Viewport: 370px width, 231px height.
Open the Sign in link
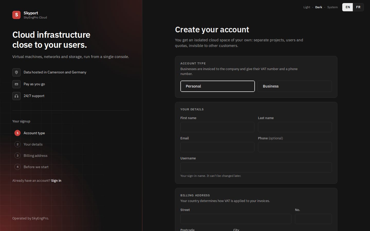56,181
